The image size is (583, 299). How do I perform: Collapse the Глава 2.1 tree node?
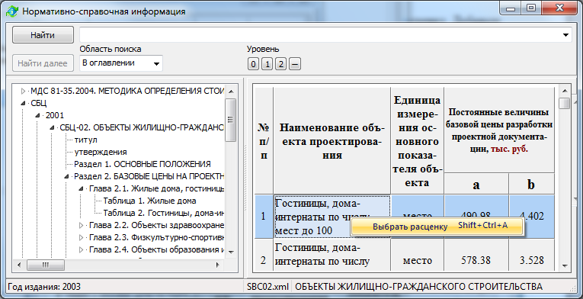click(x=81, y=189)
